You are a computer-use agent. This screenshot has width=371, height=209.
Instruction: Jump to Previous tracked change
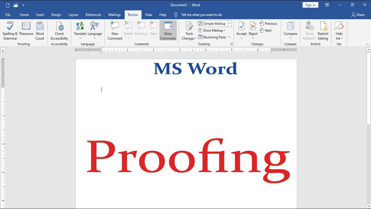pyautogui.click(x=268, y=24)
